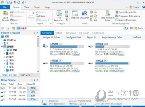The width and height of the screenshot is (145, 107).
Task: Click the shield icon in Tools group
Action: point(95,20)
